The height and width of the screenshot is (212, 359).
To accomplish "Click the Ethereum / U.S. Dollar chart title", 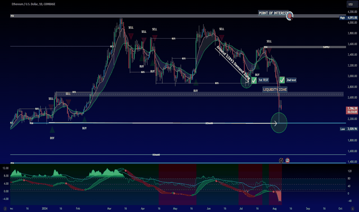I will point(34,4).
